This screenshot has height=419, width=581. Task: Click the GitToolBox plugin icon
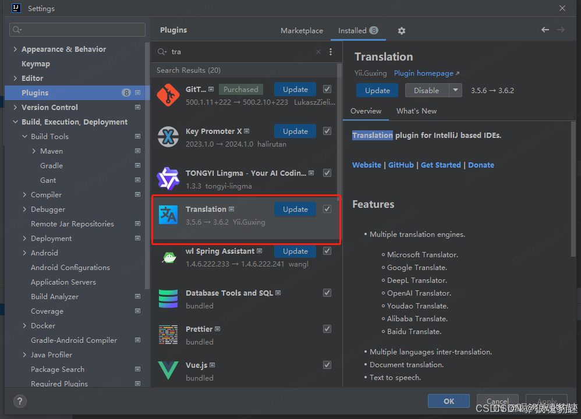click(x=168, y=95)
